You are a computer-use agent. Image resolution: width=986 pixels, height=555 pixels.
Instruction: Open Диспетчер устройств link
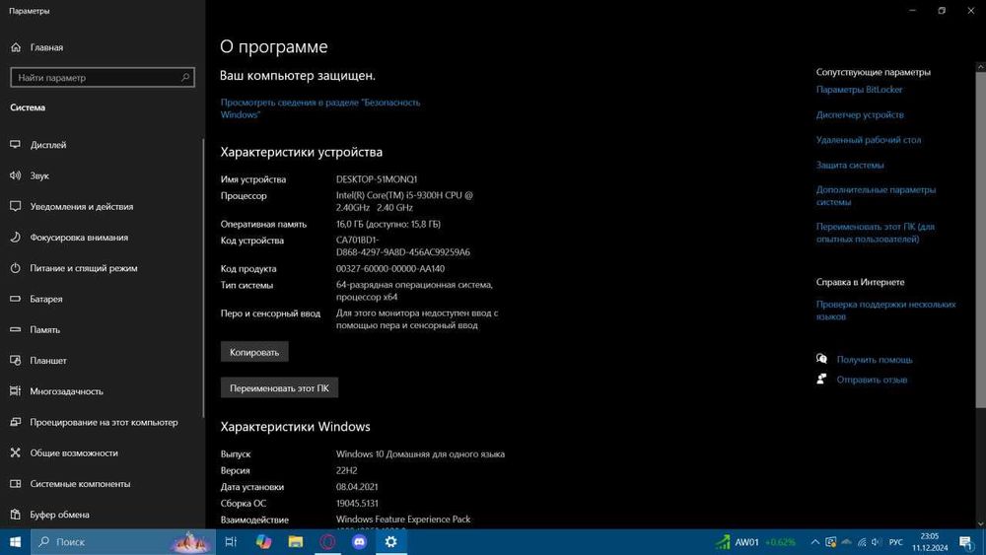click(860, 114)
